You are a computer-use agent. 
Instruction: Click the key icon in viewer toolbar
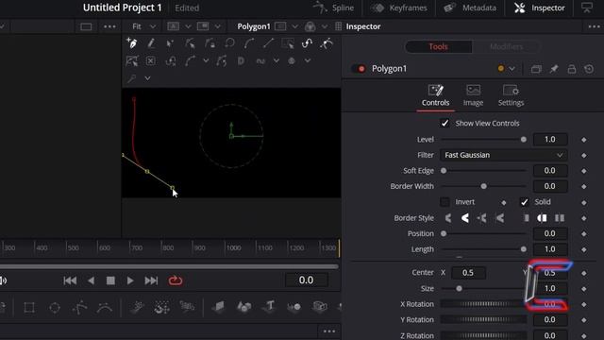[132, 78]
